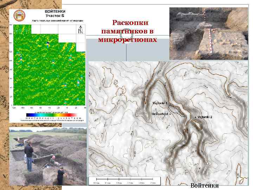Click the north arrow on magnetic survey map
This screenshot has width=253, height=190.
click(80, 30)
